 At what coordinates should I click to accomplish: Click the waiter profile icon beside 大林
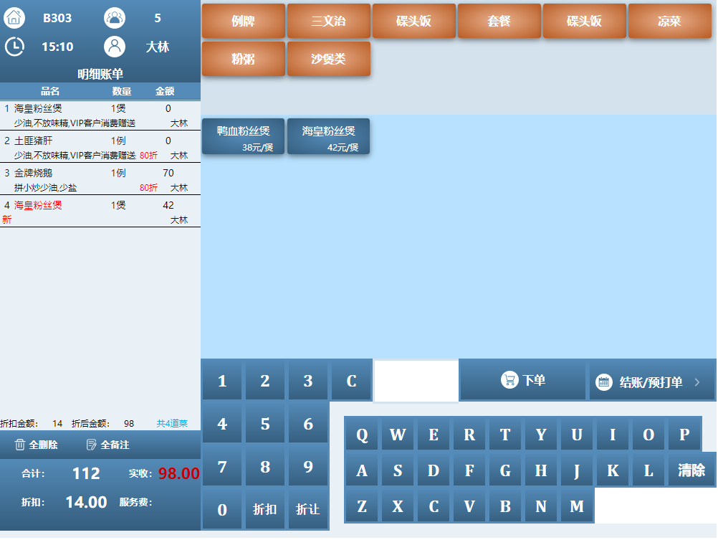(x=115, y=47)
